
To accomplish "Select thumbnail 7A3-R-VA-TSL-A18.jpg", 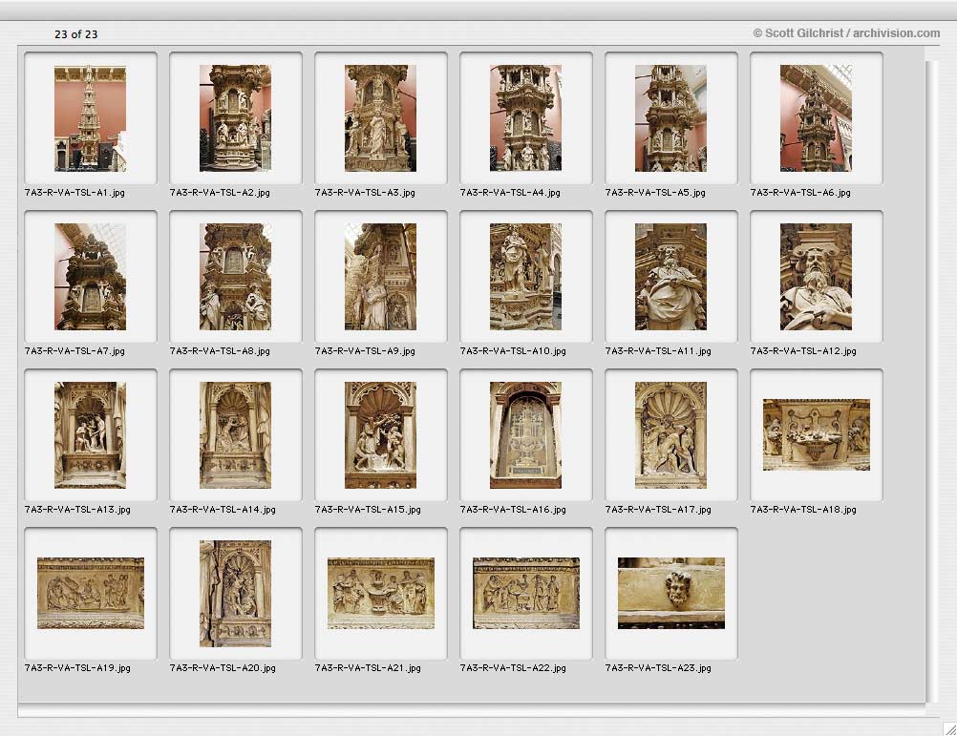I will pos(816,434).
